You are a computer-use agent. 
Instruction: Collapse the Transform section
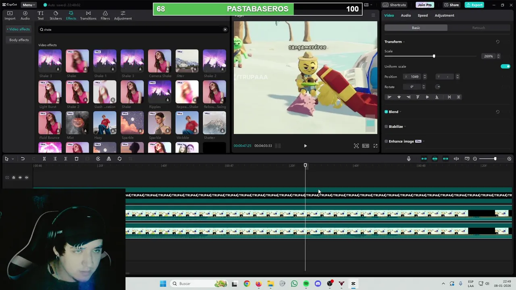click(x=404, y=42)
